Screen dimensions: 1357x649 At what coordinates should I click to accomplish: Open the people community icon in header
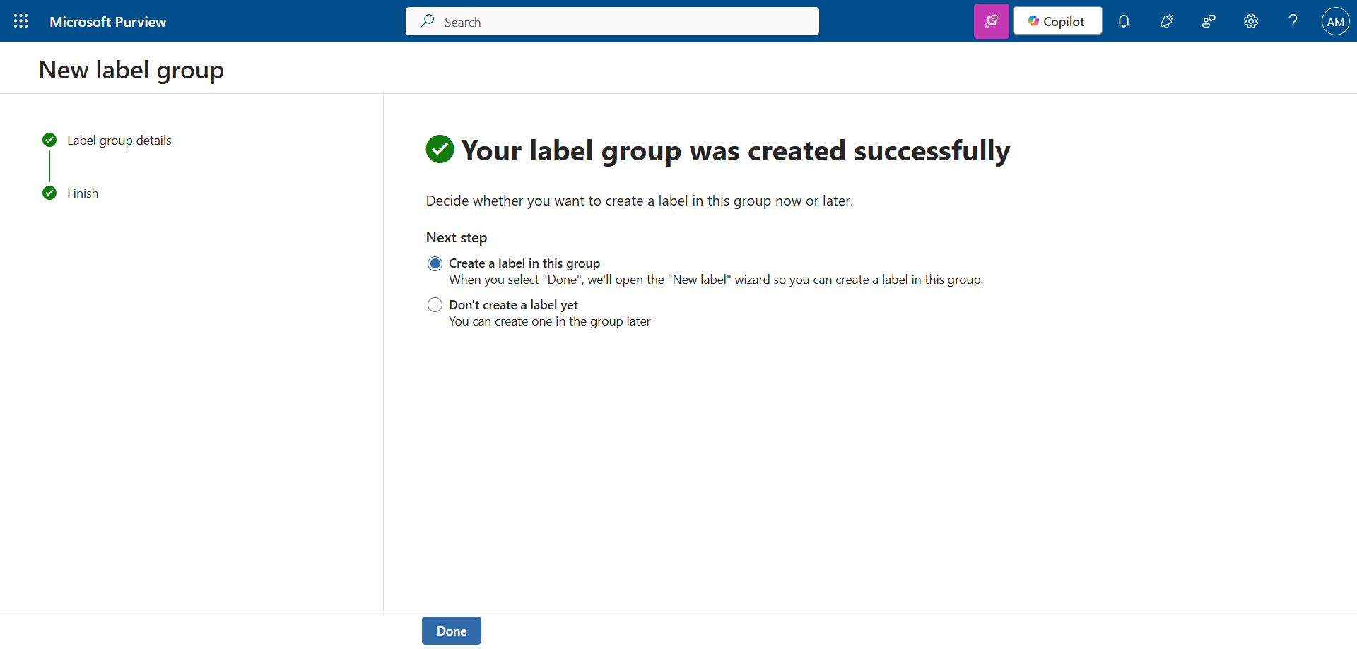coord(1209,21)
